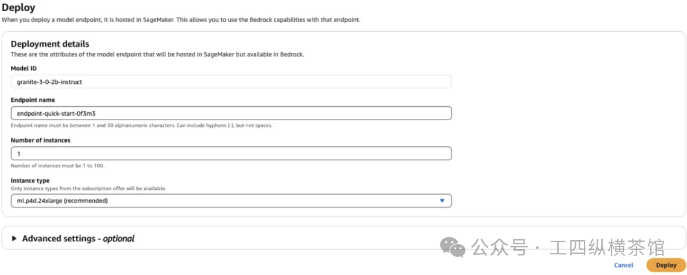Image resolution: width=687 pixels, height=275 pixels.
Task: Click the Endpoint name field label
Action: [x=33, y=100]
